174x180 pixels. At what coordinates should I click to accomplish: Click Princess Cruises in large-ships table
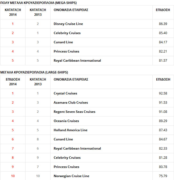tap(66, 167)
